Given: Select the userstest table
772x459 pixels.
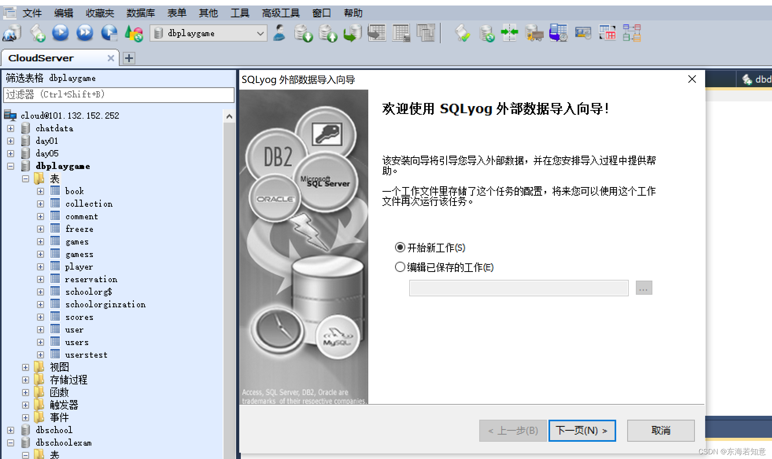Looking at the screenshot, I should [86, 355].
